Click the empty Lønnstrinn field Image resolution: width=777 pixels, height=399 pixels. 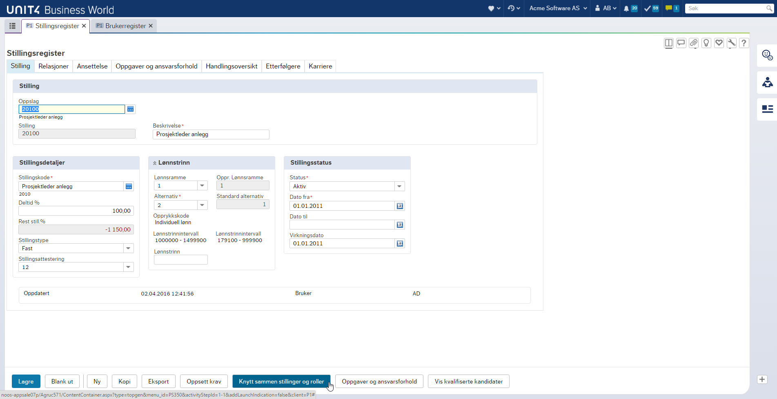pyautogui.click(x=181, y=260)
